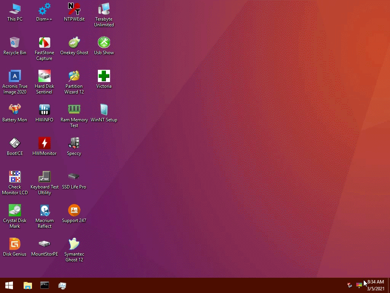Open BootICE utility icon
This screenshot has height=293, width=390.
(15, 146)
